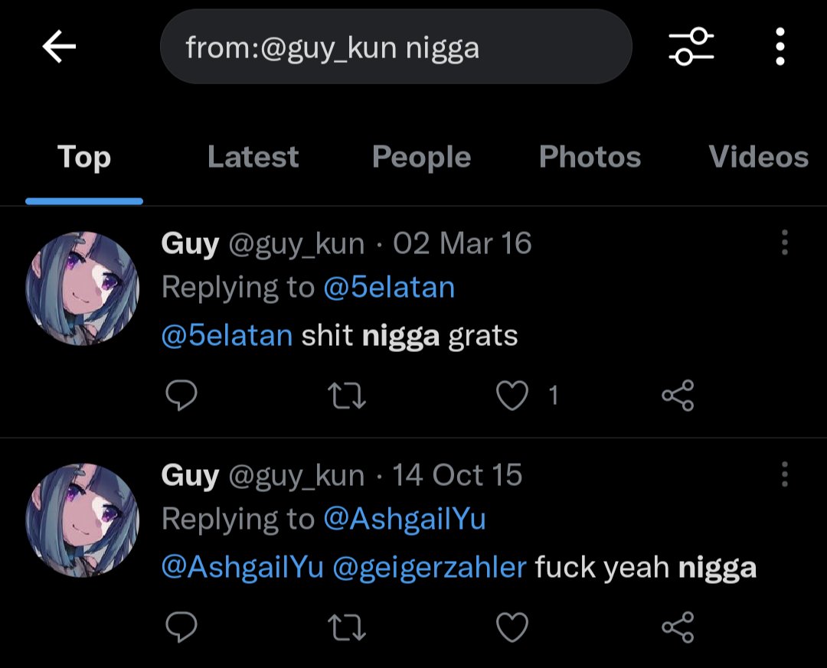Switch to the Latest tab
Image resolution: width=827 pixels, height=668 pixels.
(253, 158)
